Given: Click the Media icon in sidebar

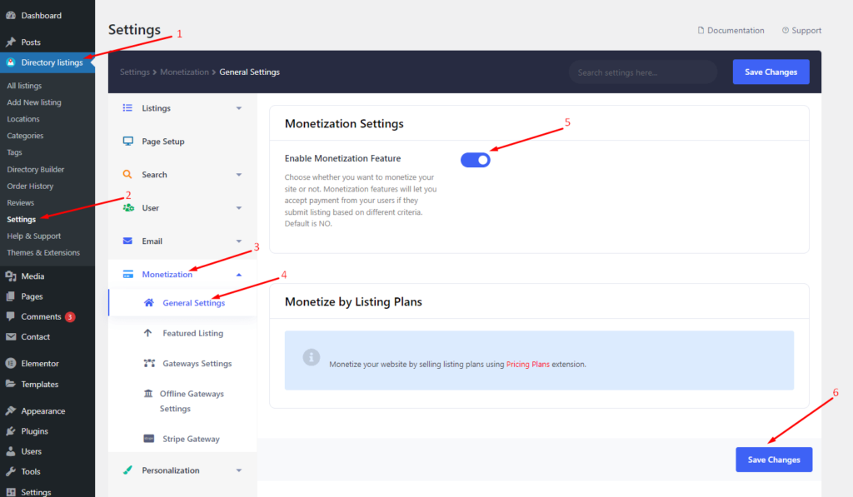Looking at the screenshot, I should [x=10, y=276].
